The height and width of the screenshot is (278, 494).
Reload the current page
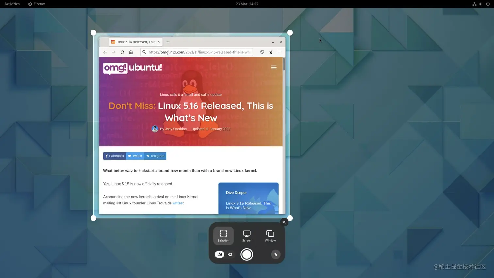coord(123,52)
